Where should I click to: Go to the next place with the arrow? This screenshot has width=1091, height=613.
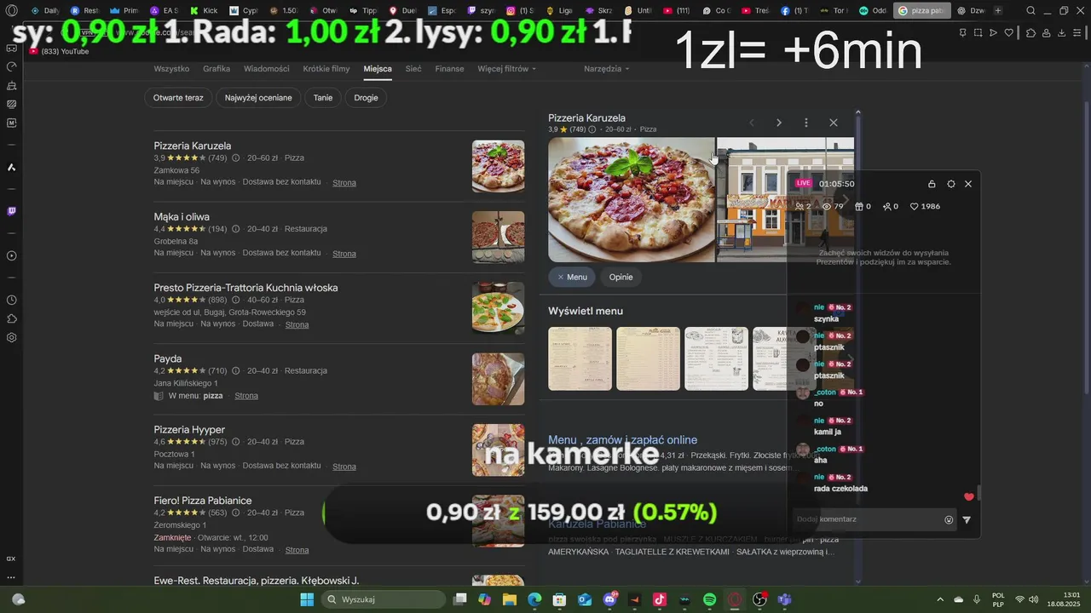tap(779, 123)
